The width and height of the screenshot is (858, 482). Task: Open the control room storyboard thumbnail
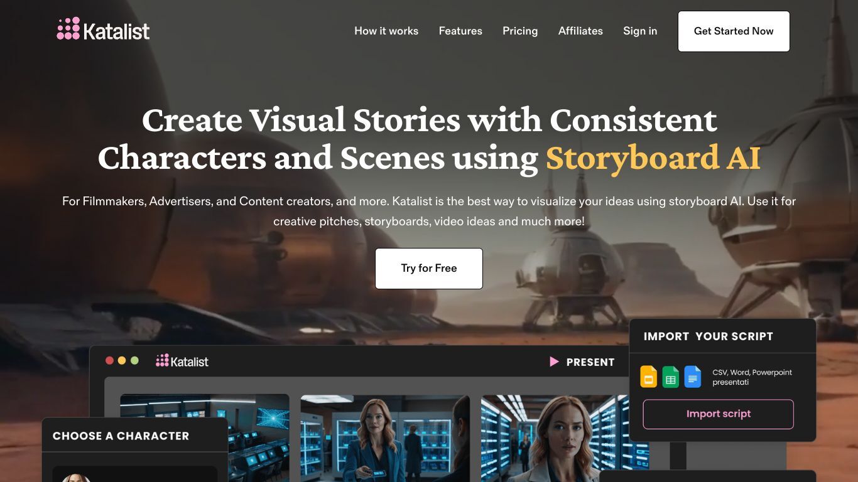pos(205,438)
